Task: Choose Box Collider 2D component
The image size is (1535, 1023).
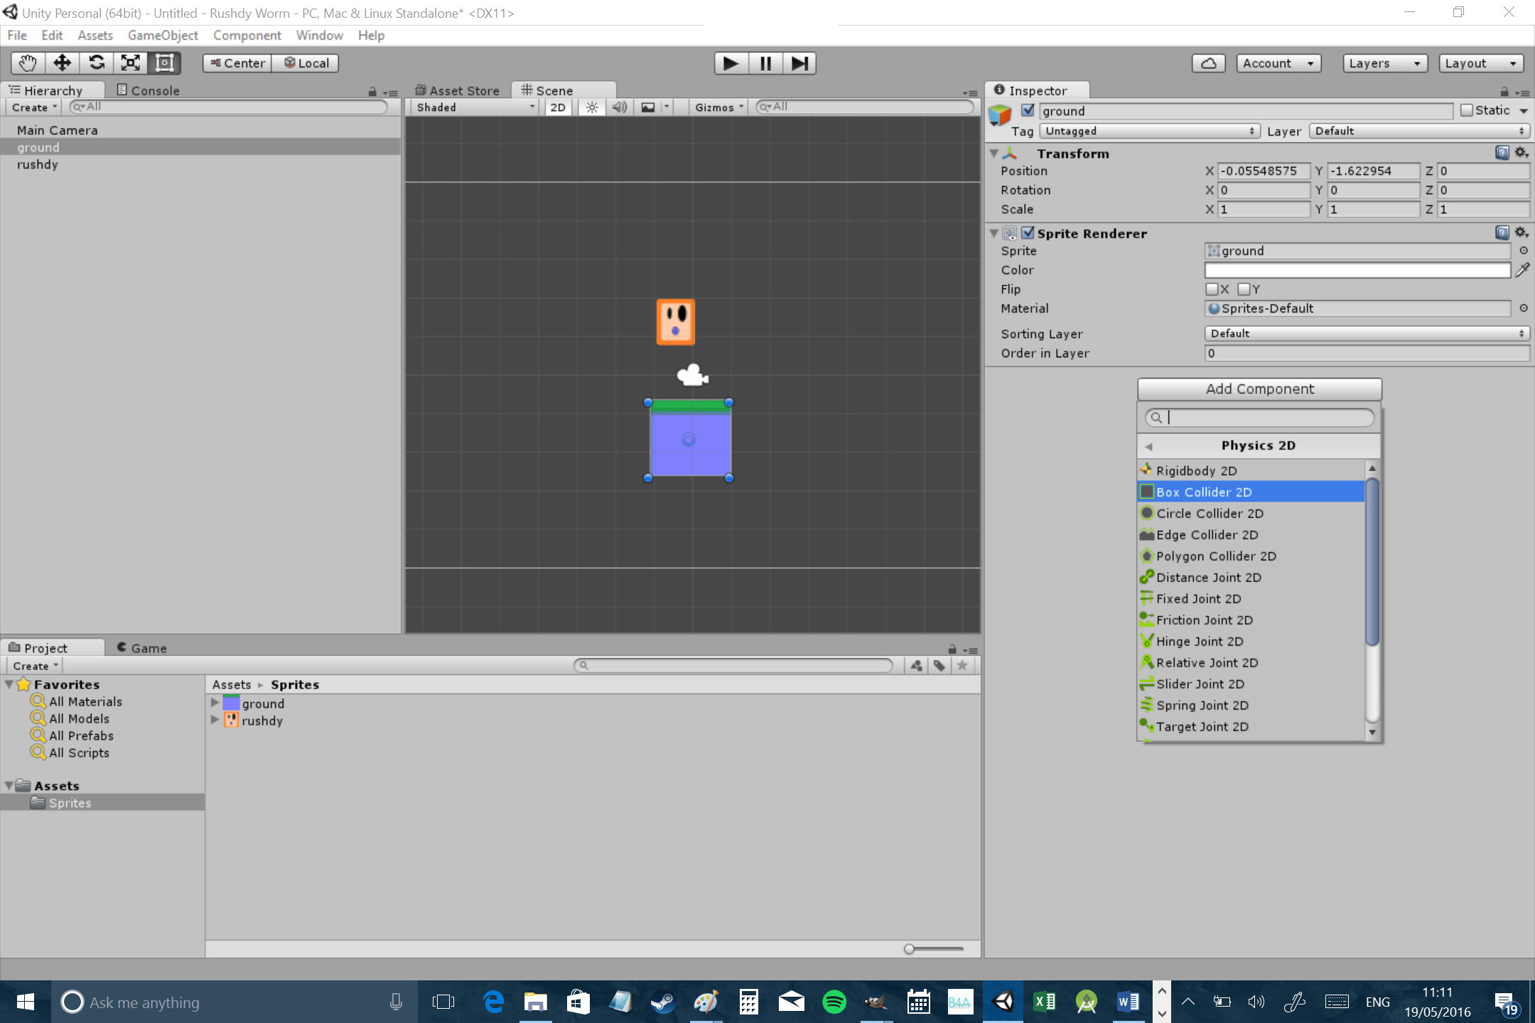Action: (x=1251, y=492)
